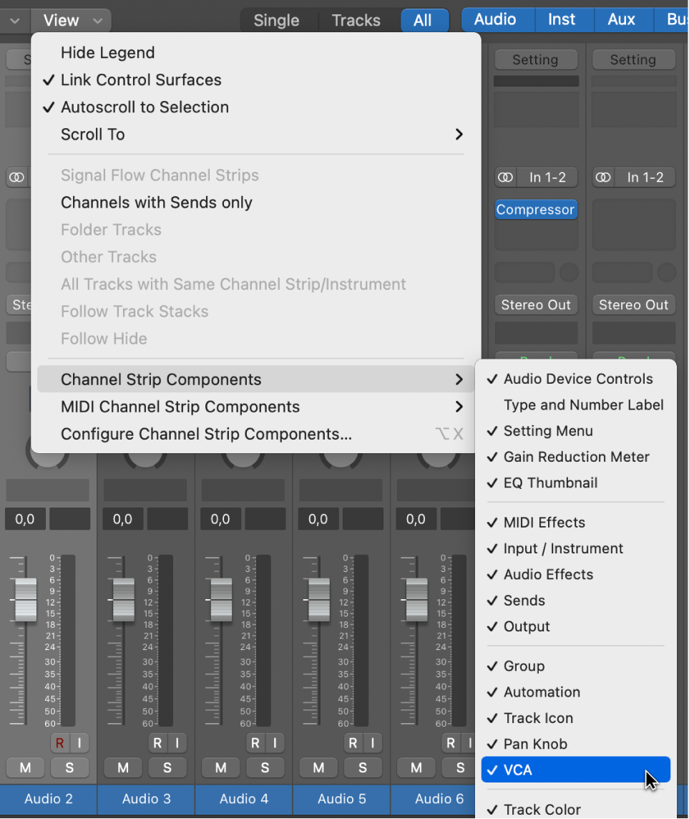Toggle MIDI Effects component
Screen dimensions: 689x819
pyautogui.click(x=576, y=523)
